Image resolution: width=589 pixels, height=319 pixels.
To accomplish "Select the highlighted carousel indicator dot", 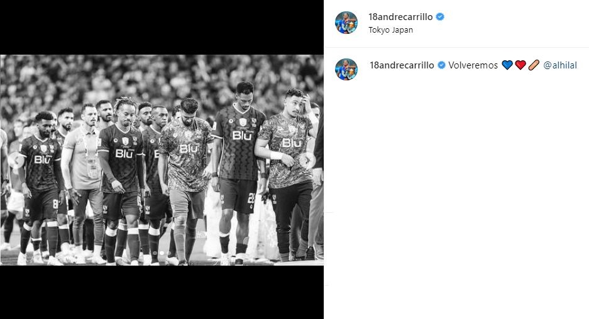I will [162, 254].
